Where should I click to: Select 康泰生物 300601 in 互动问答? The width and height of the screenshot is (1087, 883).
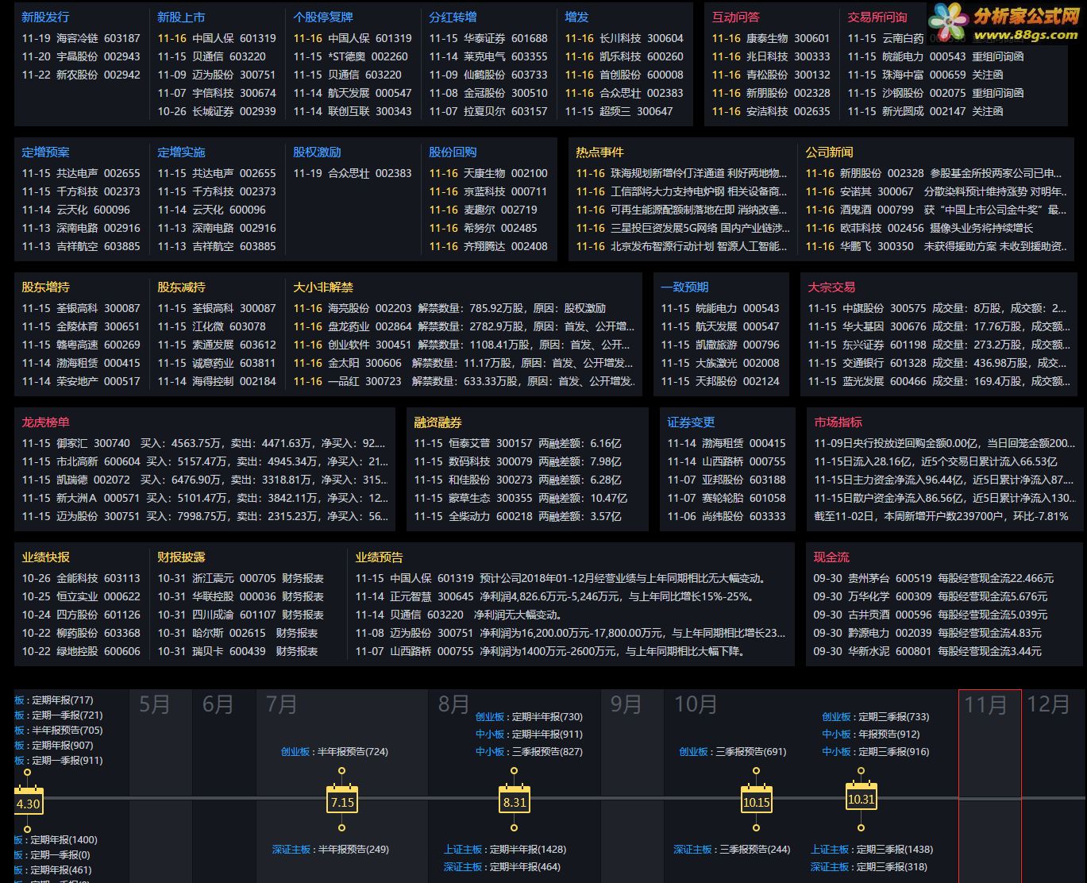tap(771, 38)
